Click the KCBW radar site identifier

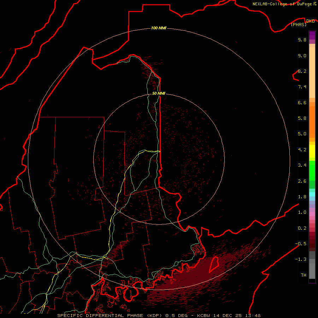[x=204, y=316]
